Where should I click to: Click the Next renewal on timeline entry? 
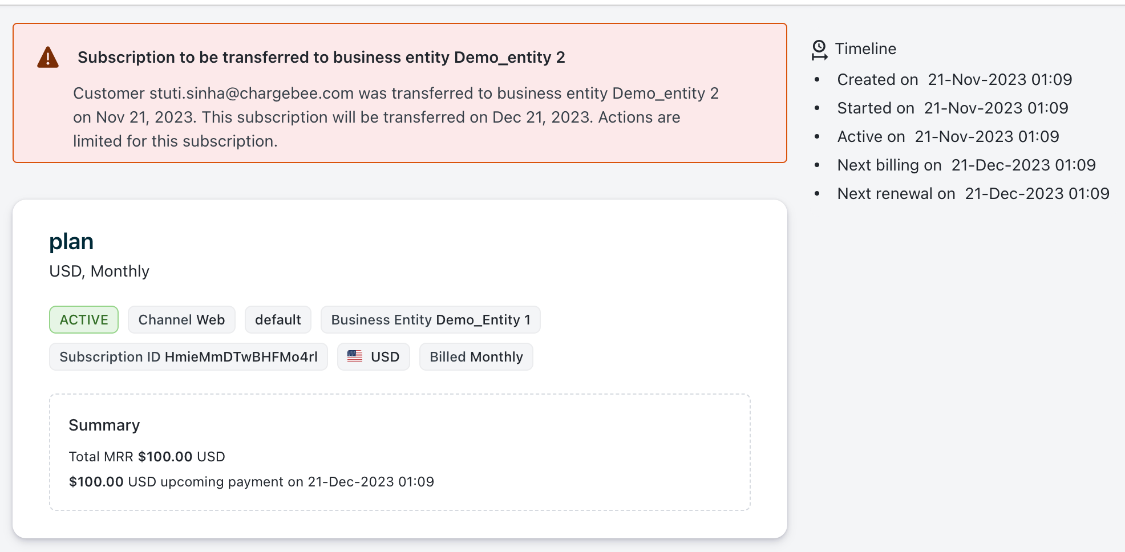click(x=973, y=194)
